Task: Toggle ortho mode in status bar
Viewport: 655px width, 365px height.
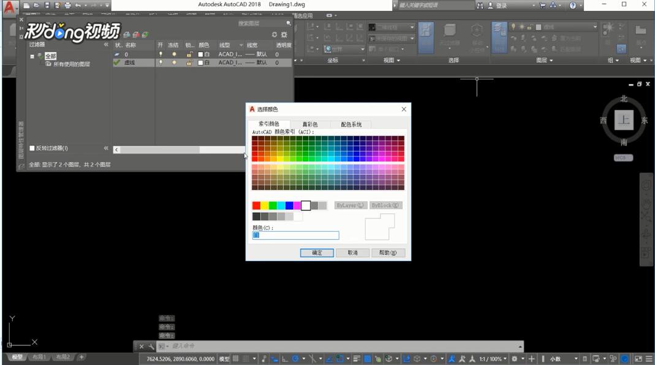Action: click(x=285, y=359)
